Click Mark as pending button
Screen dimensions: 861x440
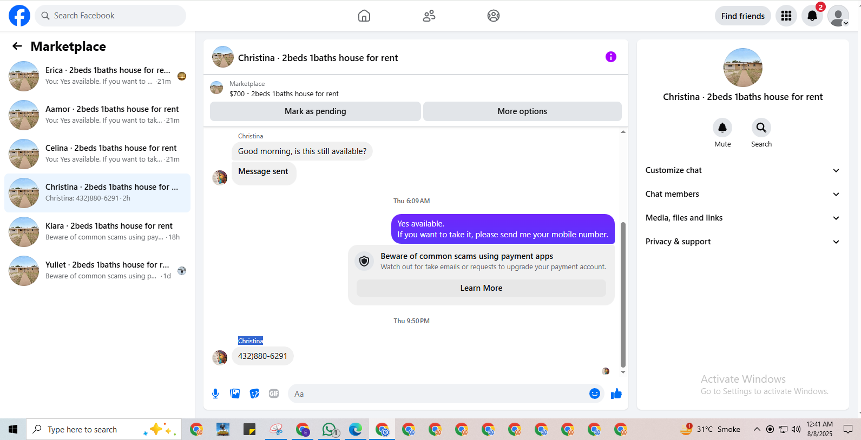point(316,111)
